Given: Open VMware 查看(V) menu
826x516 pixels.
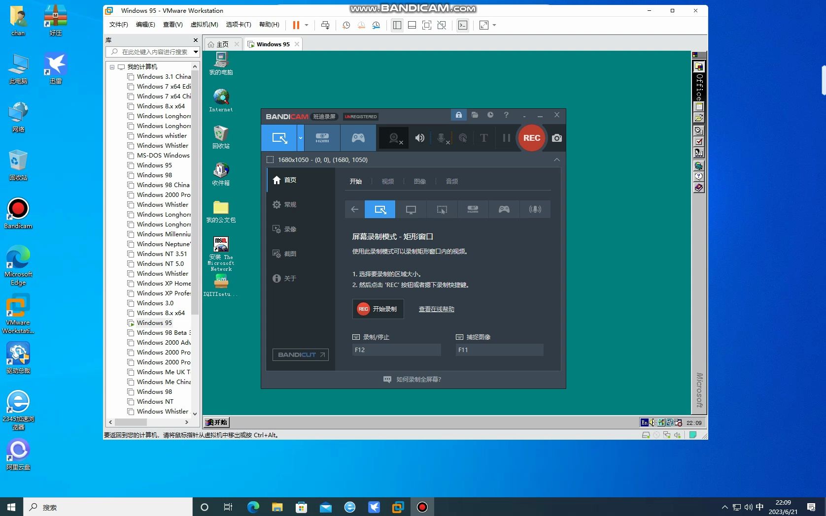Looking at the screenshot, I should 172,25.
